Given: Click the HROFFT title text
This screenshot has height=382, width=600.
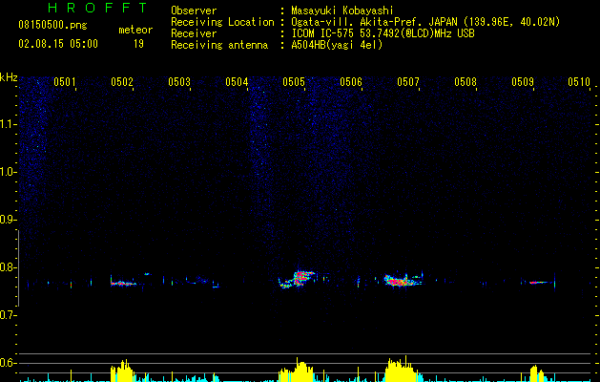Looking at the screenshot, I should [97, 8].
